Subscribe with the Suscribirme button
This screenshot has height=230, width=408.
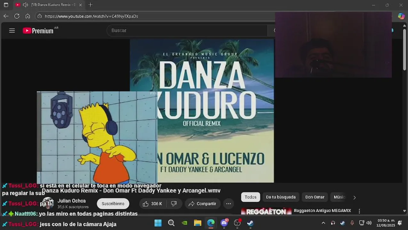click(x=113, y=203)
